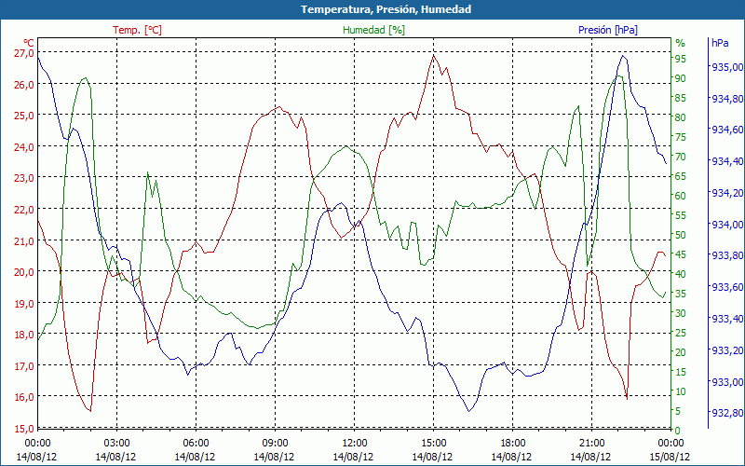Image resolution: width=745 pixels, height=466 pixels.
Task: Click the '935,00' pressure axis value
Action: click(726, 67)
